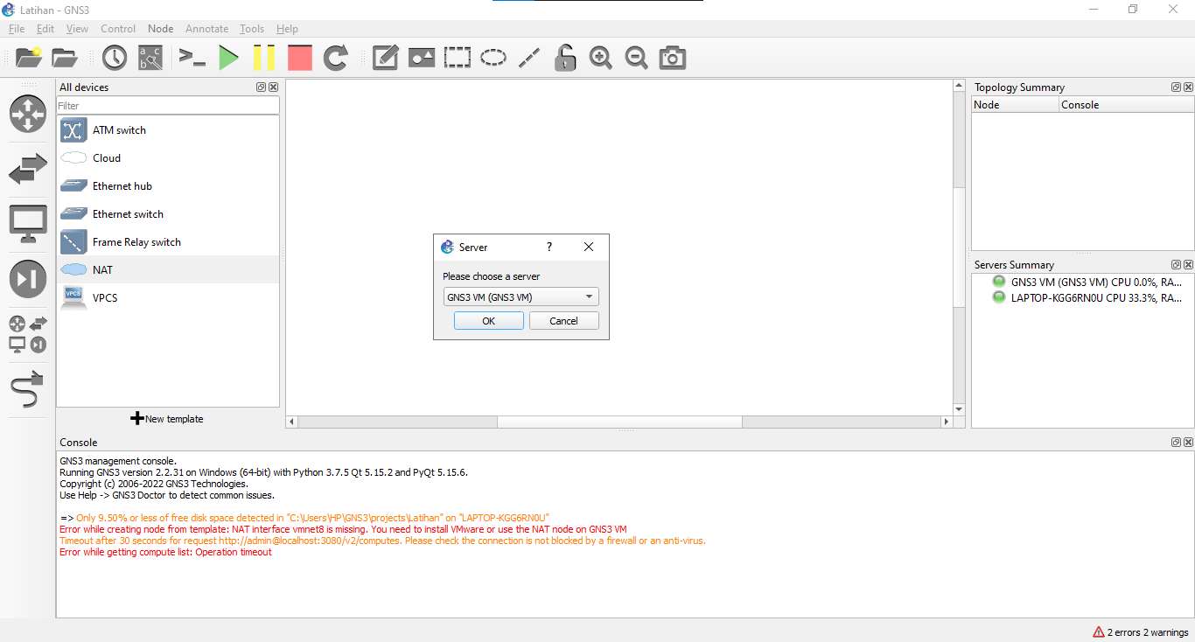Select Frame Relay switch device
This screenshot has height=642, width=1195.
point(168,242)
